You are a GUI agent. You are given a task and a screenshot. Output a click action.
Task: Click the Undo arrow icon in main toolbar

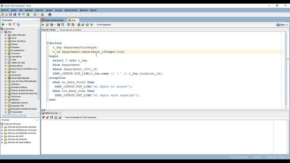19,14
